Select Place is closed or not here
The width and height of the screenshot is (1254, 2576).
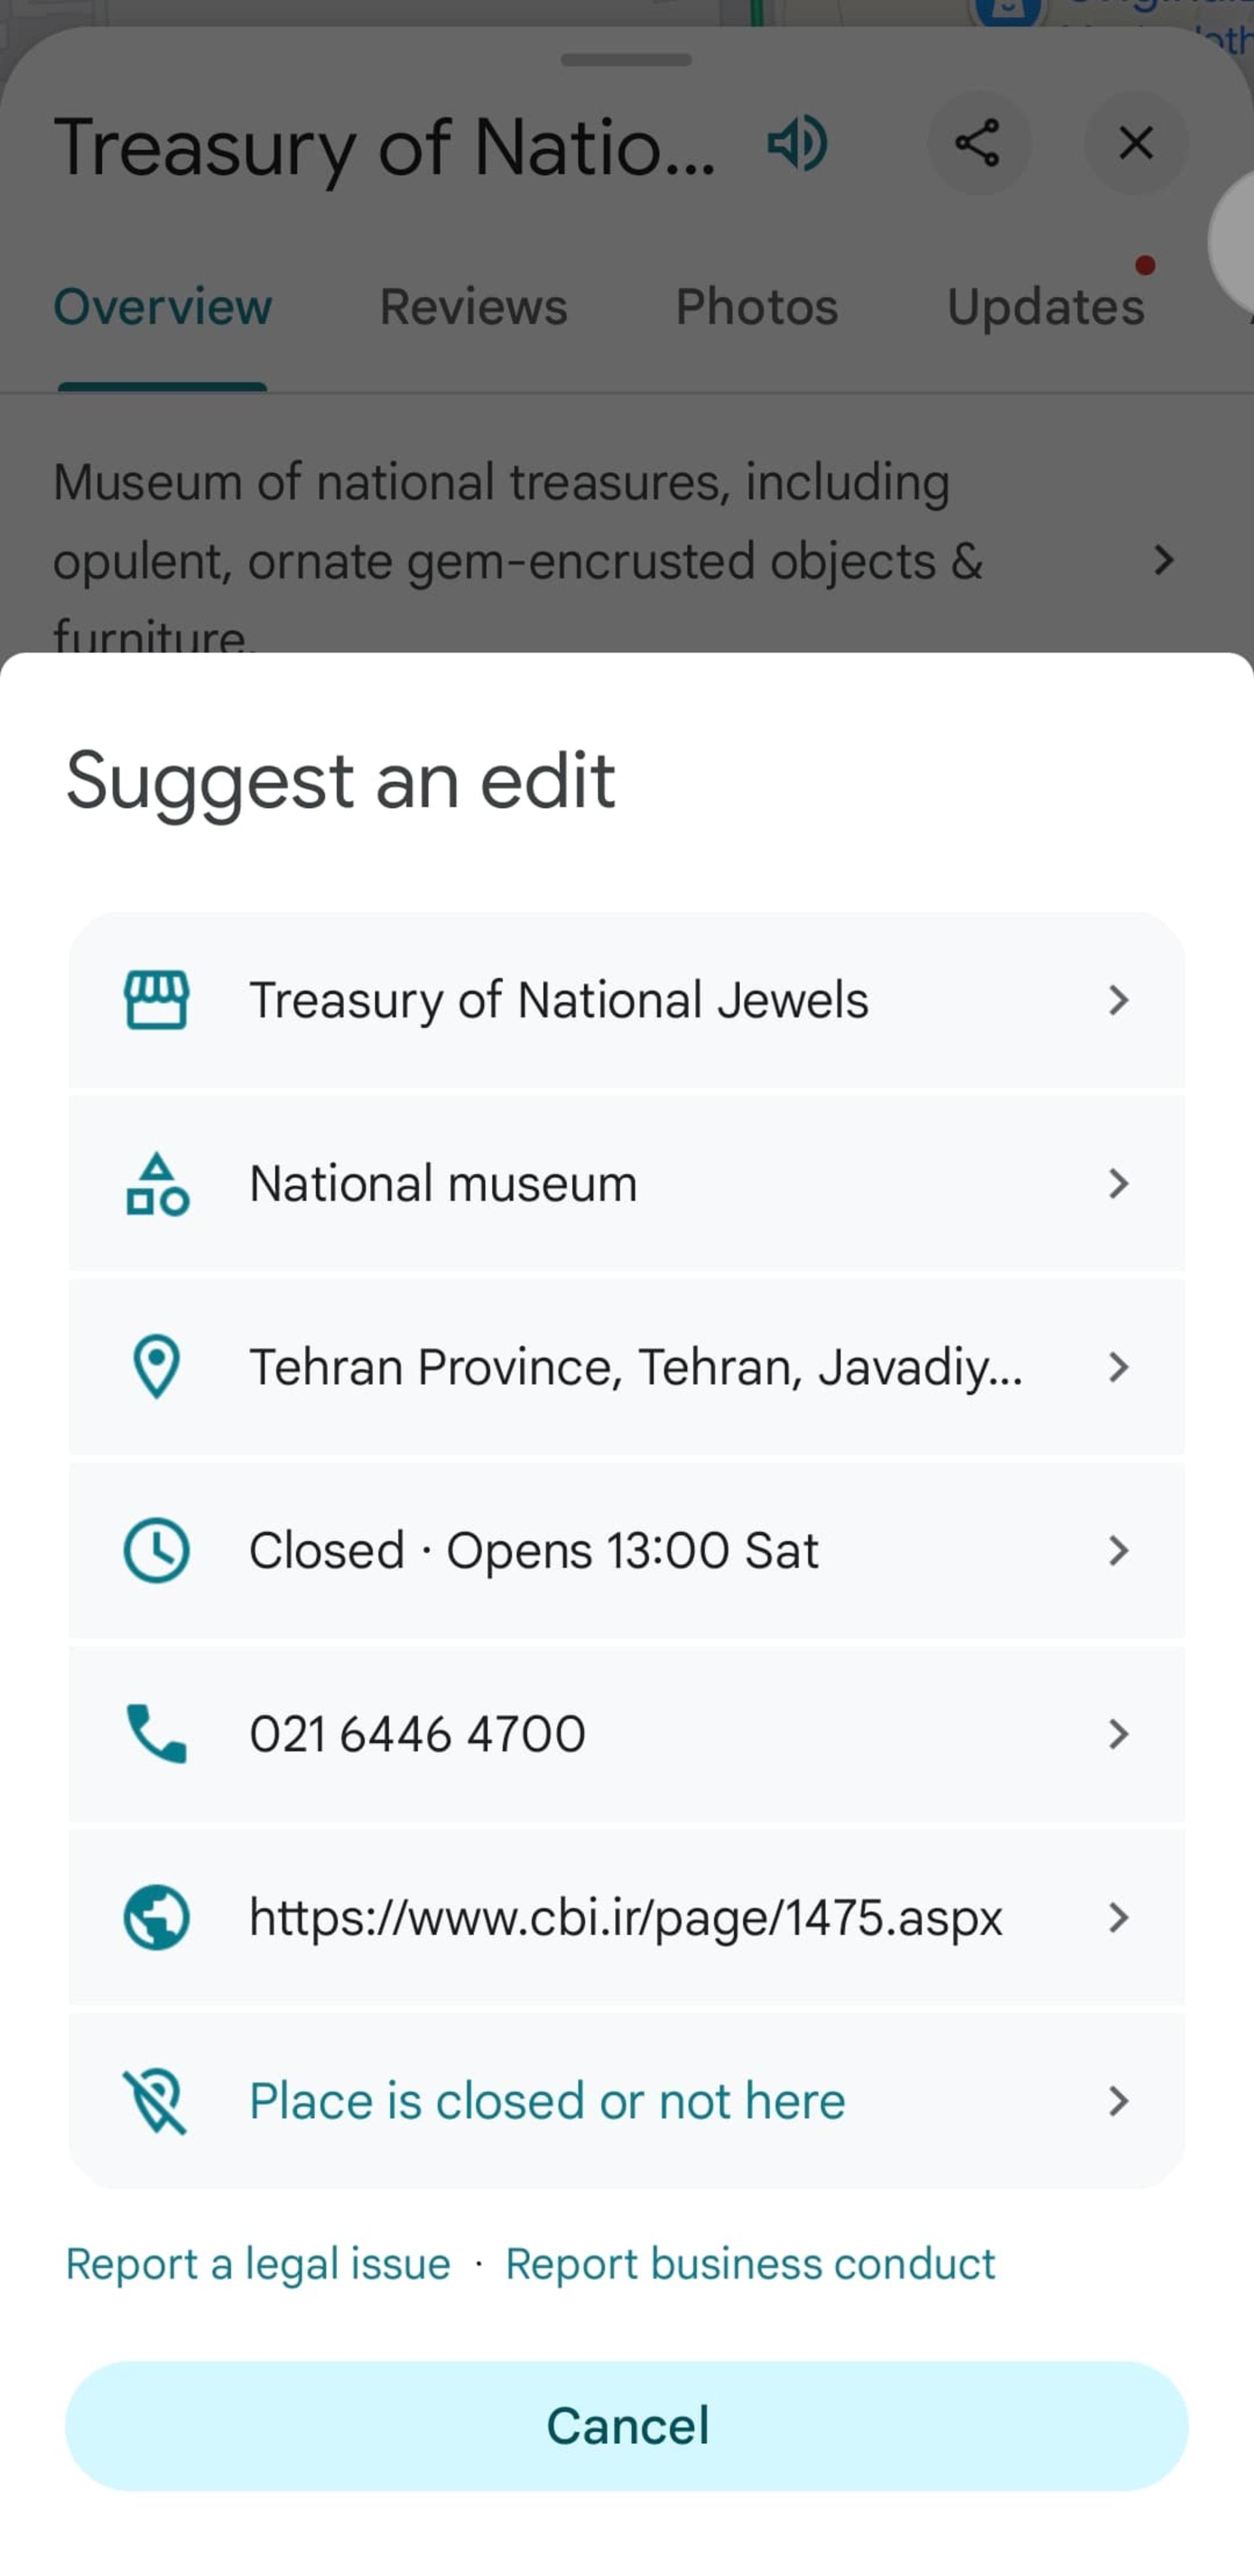pyautogui.click(x=627, y=2101)
